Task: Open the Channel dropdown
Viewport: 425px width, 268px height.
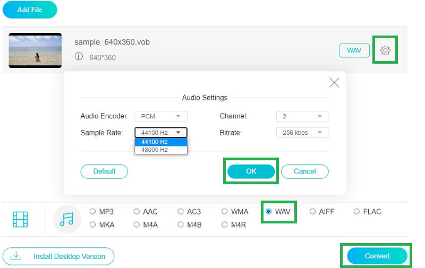Action: point(302,116)
